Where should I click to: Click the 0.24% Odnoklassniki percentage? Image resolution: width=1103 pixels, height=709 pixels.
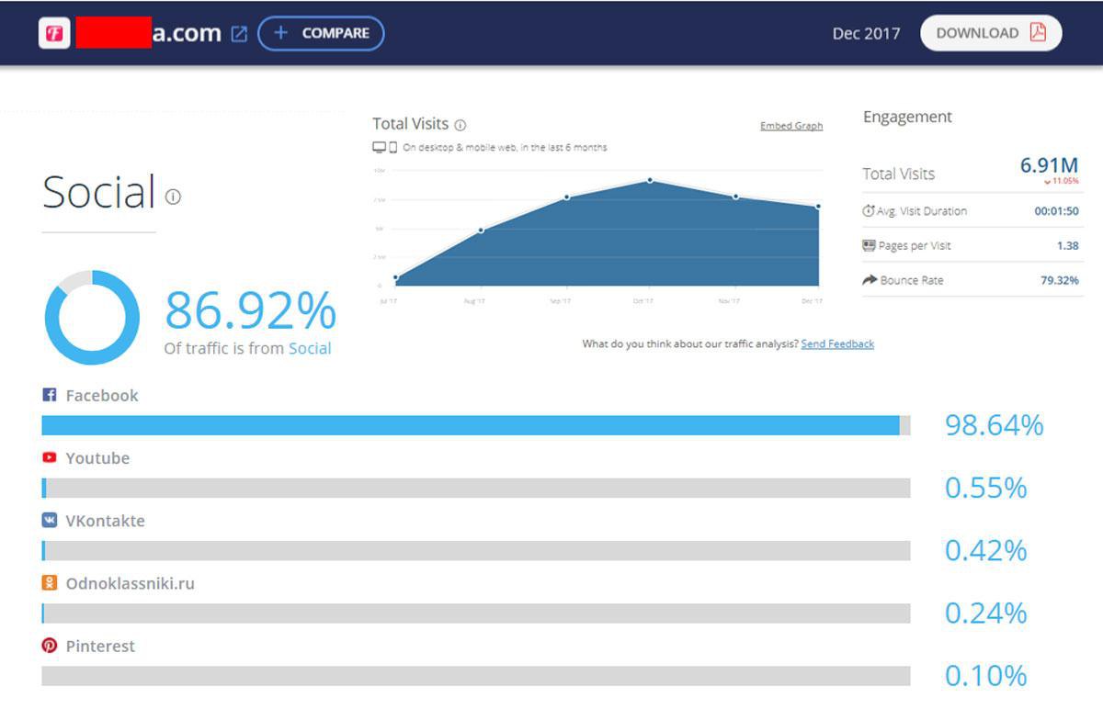point(986,613)
